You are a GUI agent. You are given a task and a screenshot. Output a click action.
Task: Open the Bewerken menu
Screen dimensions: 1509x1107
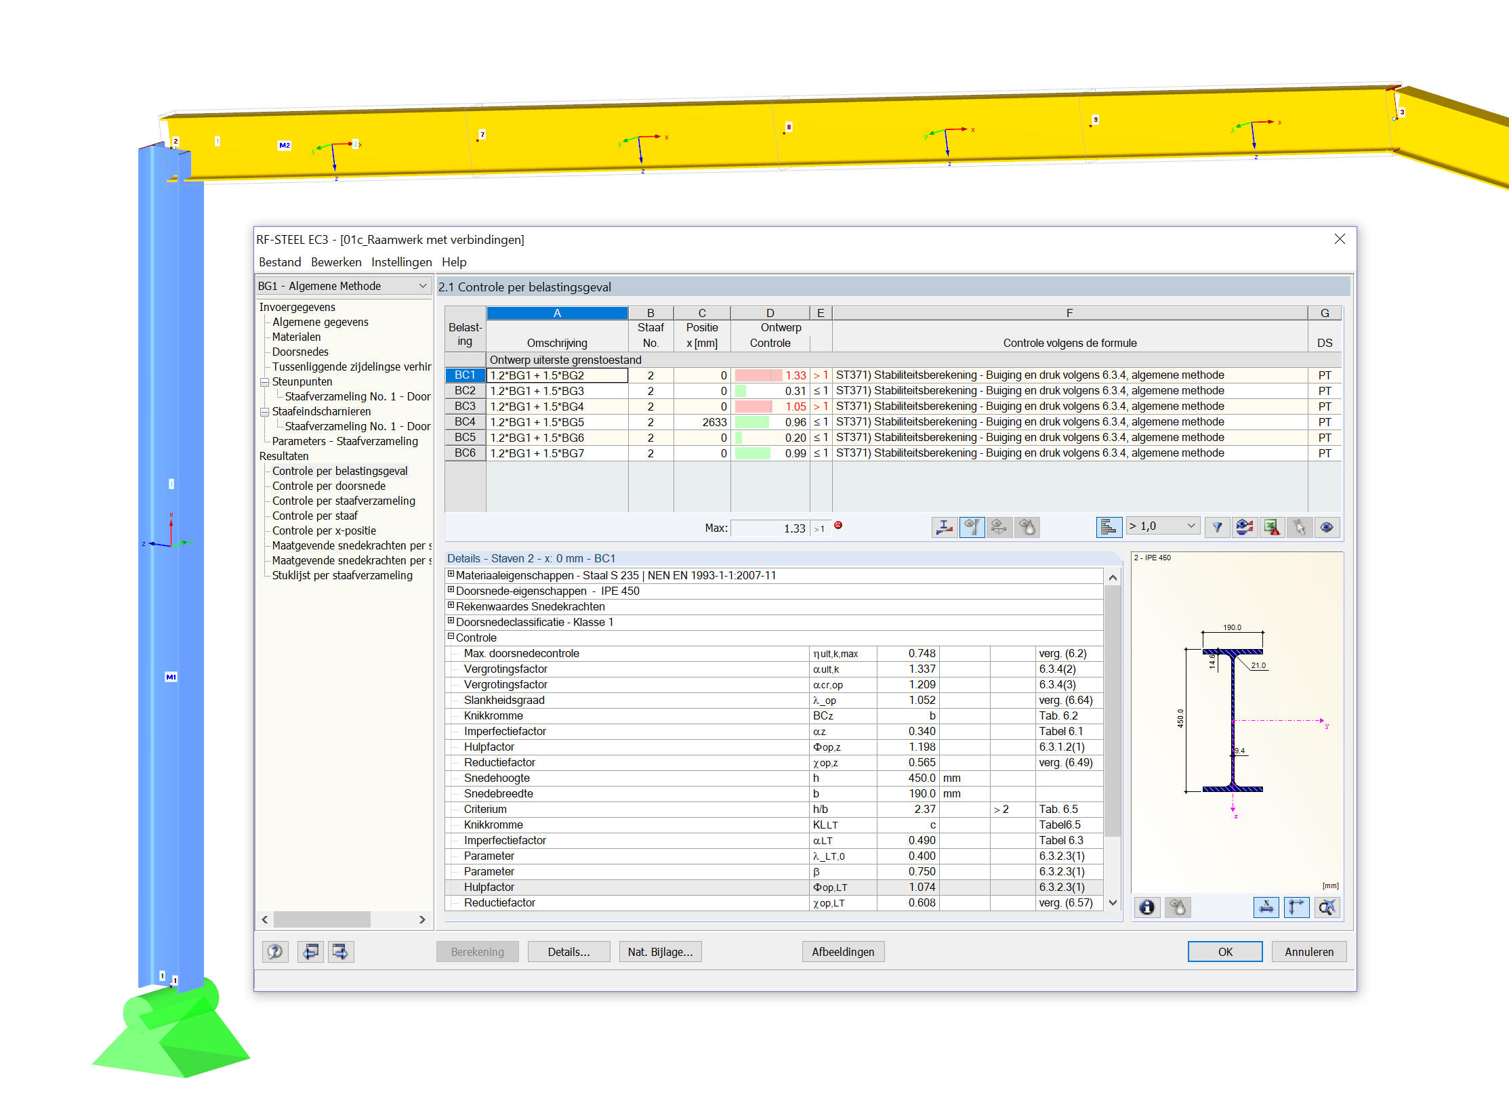(336, 262)
